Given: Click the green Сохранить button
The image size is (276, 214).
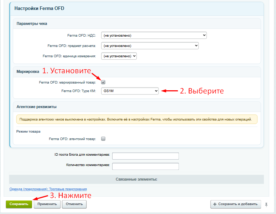Looking at the screenshot, I should tap(19, 204).
